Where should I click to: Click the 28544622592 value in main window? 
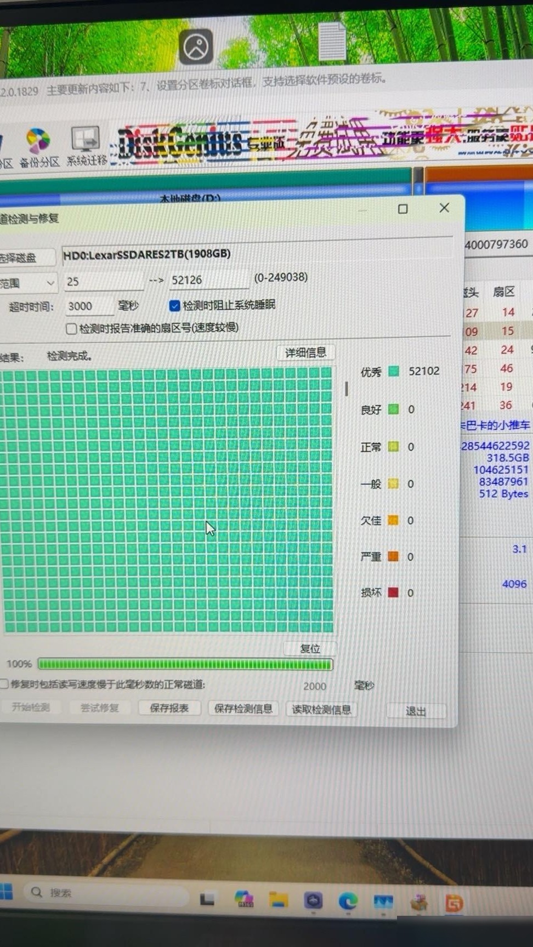(x=495, y=446)
